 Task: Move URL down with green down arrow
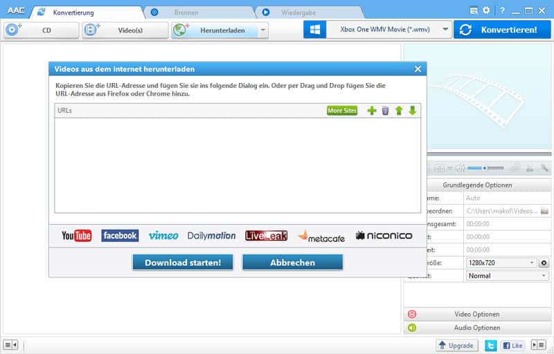(x=412, y=111)
